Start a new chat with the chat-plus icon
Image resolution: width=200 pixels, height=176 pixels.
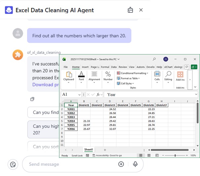click(x=13, y=164)
